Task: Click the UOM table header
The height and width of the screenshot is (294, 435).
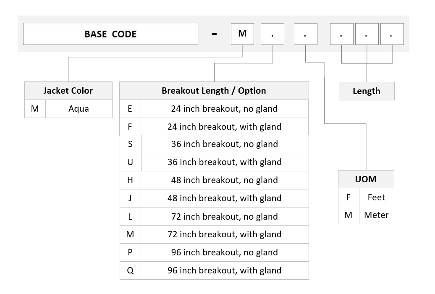Action: (366, 179)
